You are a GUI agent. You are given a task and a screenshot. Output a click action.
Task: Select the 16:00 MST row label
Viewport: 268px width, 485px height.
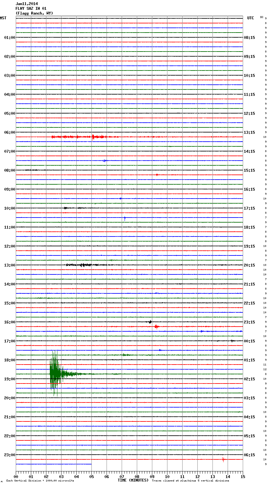(x=10, y=322)
